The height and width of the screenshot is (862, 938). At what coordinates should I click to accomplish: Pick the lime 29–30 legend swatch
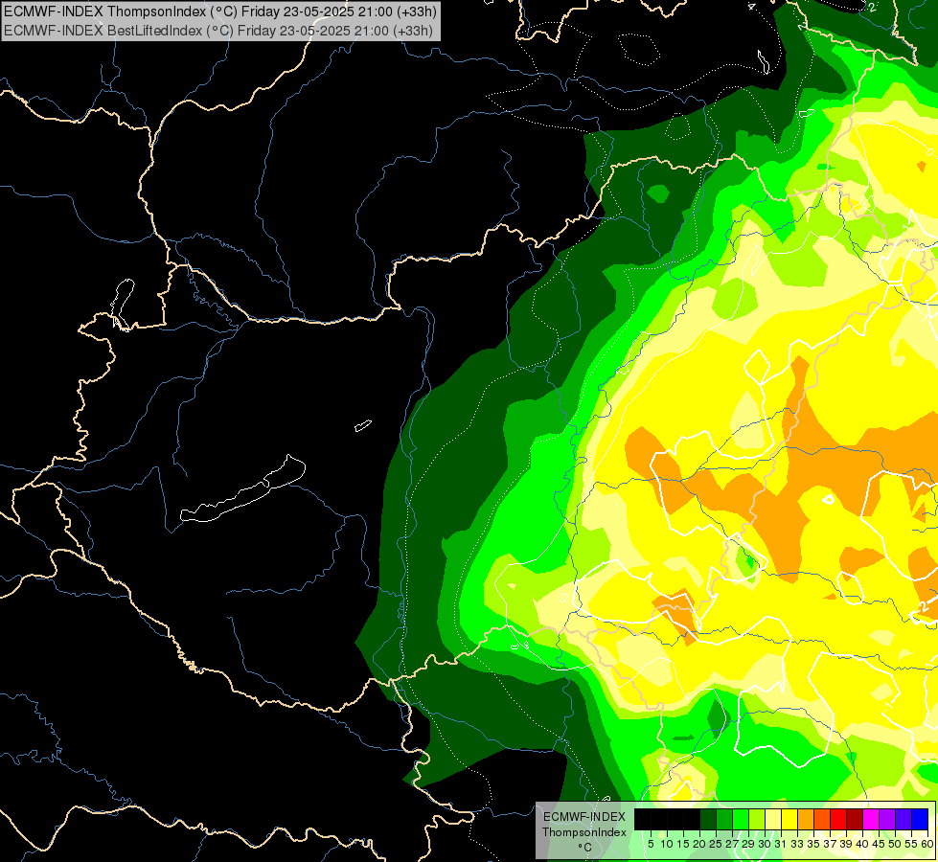tap(757, 819)
